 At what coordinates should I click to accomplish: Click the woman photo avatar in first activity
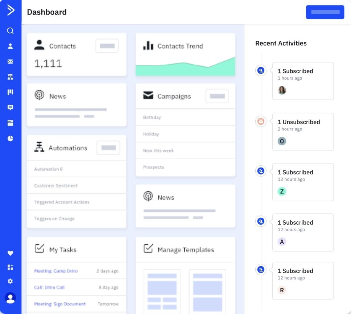(x=282, y=90)
